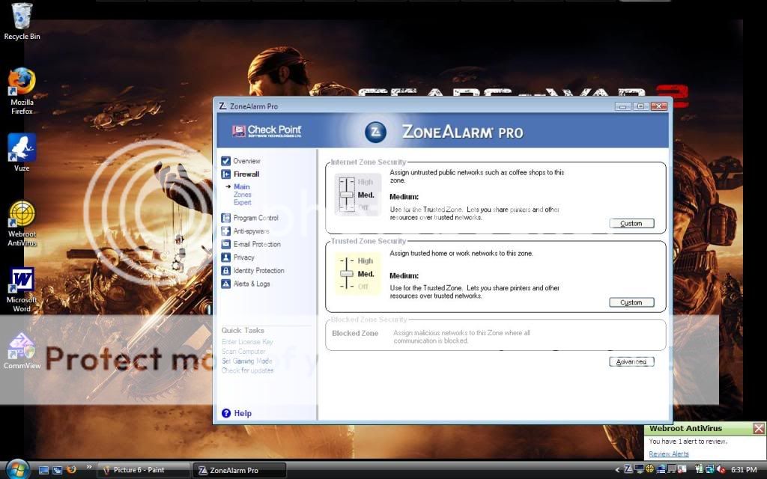Switch to Picture 6 - Paint taskbar button
Screen dimensions: 767x479
pyautogui.click(x=143, y=470)
